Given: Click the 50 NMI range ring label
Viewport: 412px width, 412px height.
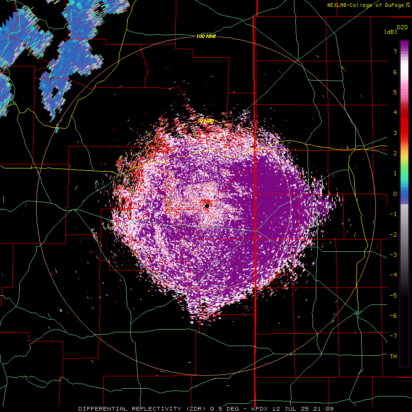Looking at the screenshot, I should coord(206,121).
